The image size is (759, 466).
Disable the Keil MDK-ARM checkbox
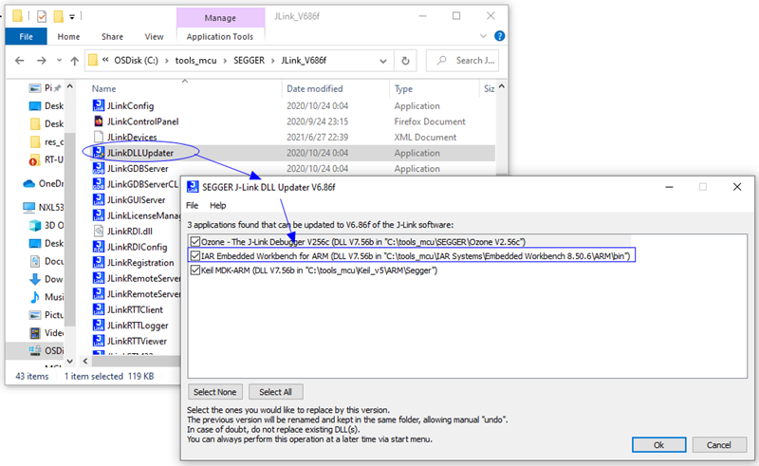(195, 270)
